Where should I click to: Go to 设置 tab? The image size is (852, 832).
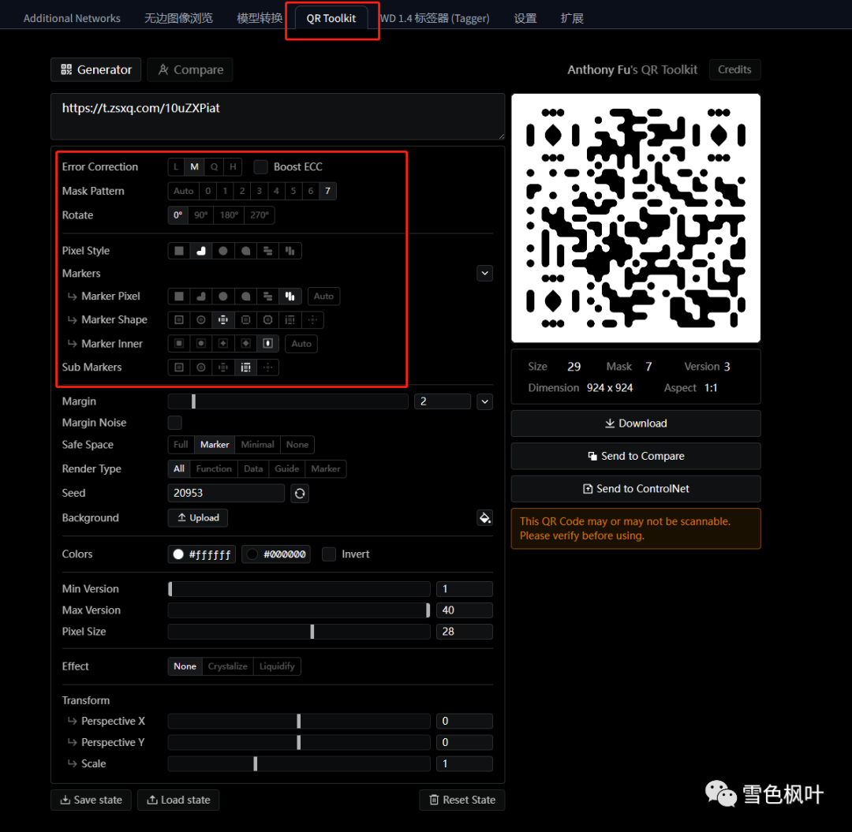coord(525,18)
